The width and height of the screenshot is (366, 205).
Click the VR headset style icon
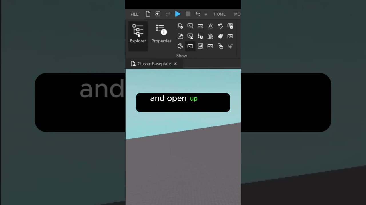coord(230,36)
